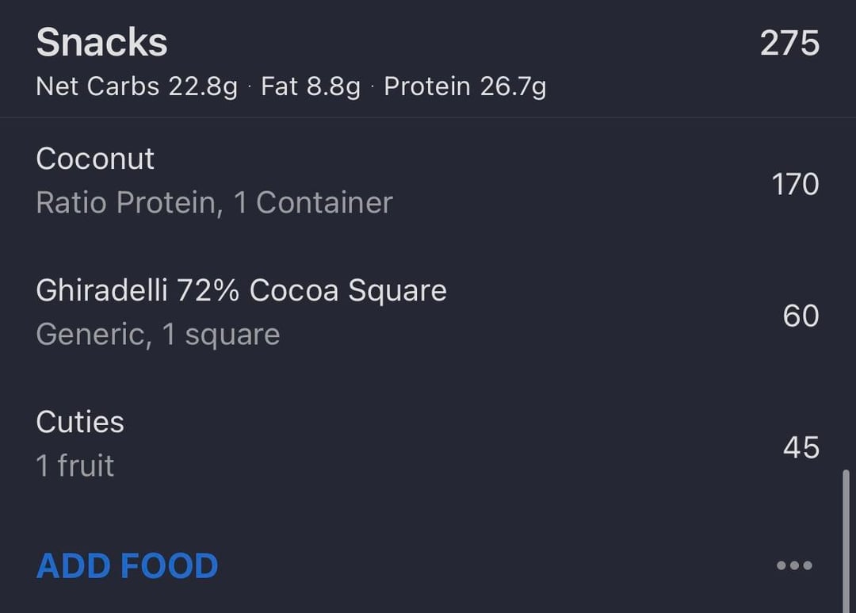Select the Snacks meal header
Image resolution: width=856 pixels, height=613 pixels.
[x=101, y=43]
